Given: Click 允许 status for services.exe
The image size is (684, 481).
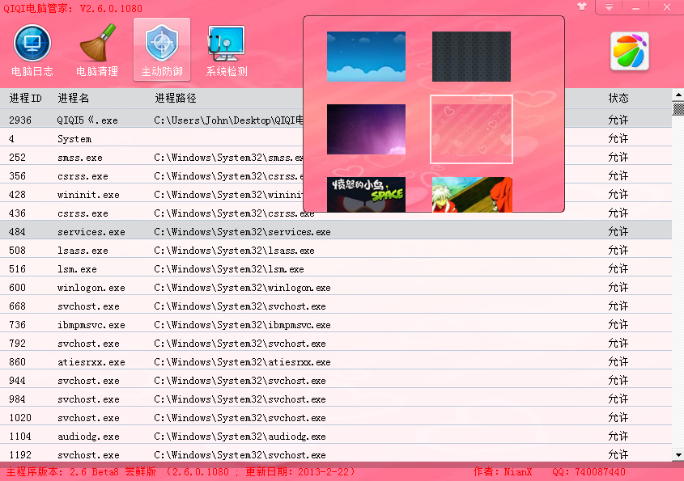Looking at the screenshot, I should point(618,232).
